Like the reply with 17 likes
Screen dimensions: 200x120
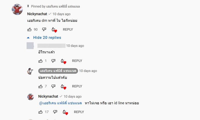point(40,112)
